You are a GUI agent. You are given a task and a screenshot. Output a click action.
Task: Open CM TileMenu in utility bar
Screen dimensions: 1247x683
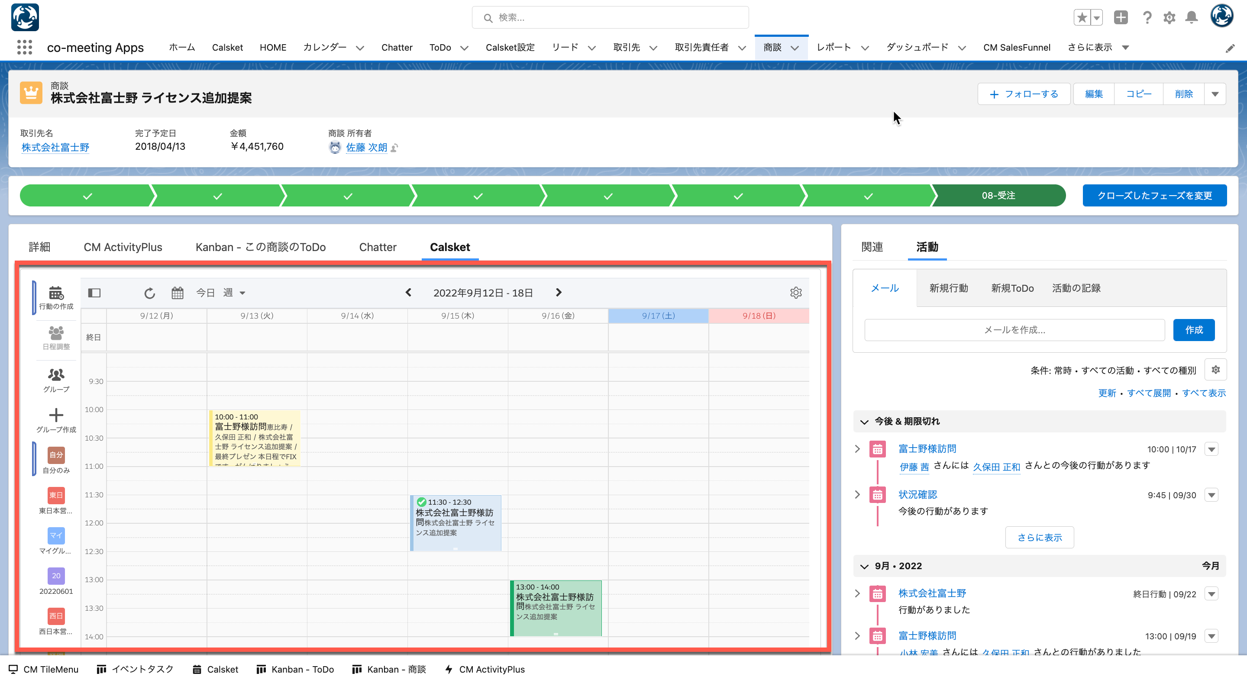tap(44, 670)
